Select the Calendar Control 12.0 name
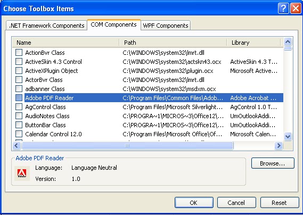The image size is (303, 215). point(53,134)
